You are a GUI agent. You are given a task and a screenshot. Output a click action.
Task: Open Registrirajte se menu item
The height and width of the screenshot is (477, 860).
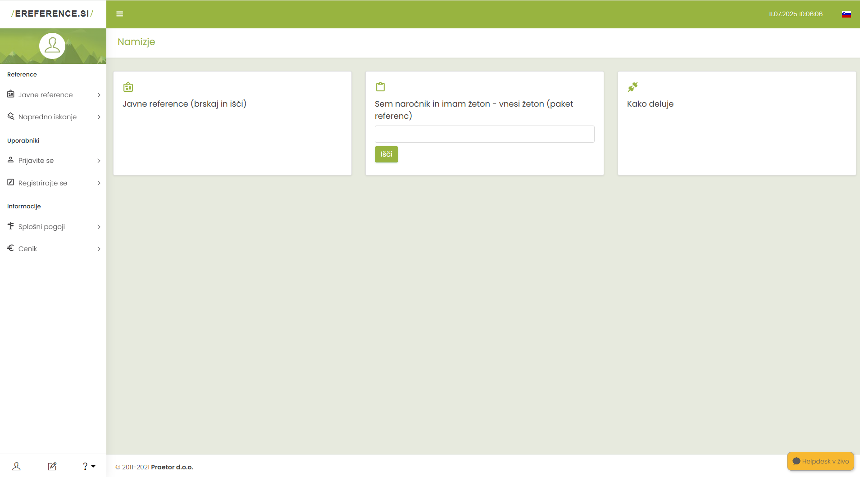43,183
